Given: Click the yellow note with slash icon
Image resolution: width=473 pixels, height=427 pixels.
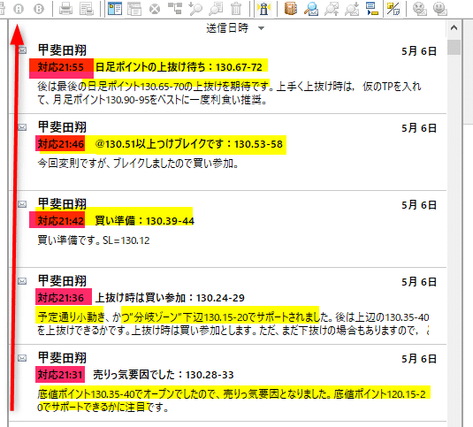Looking at the screenshot, I should pyautogui.click(x=393, y=9).
